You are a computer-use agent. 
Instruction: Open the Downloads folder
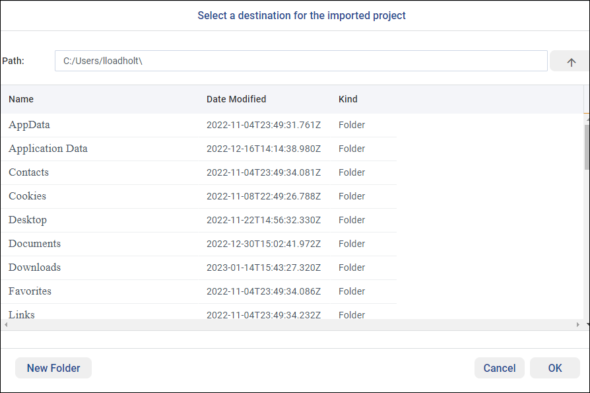click(34, 268)
